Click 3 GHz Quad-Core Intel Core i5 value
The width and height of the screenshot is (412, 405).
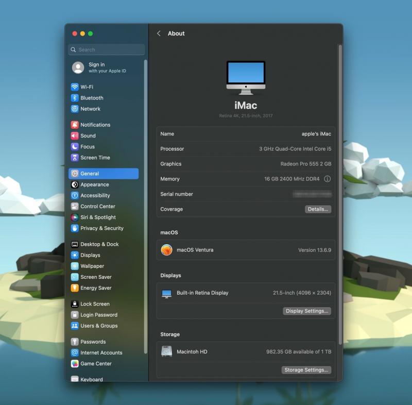click(x=295, y=149)
